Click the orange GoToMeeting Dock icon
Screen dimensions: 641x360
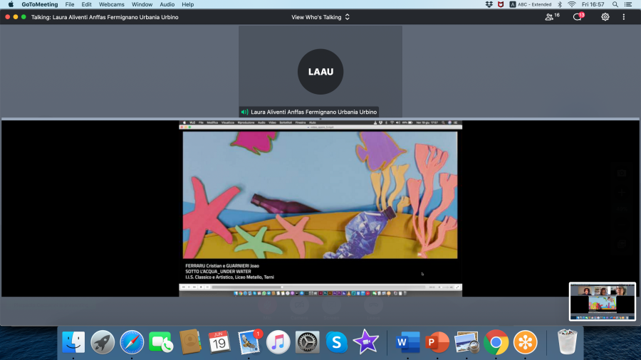(x=526, y=342)
